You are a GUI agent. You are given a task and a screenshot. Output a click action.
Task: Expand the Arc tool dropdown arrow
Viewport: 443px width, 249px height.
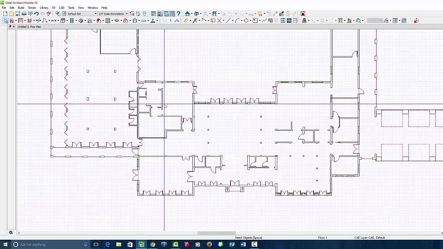242,21
